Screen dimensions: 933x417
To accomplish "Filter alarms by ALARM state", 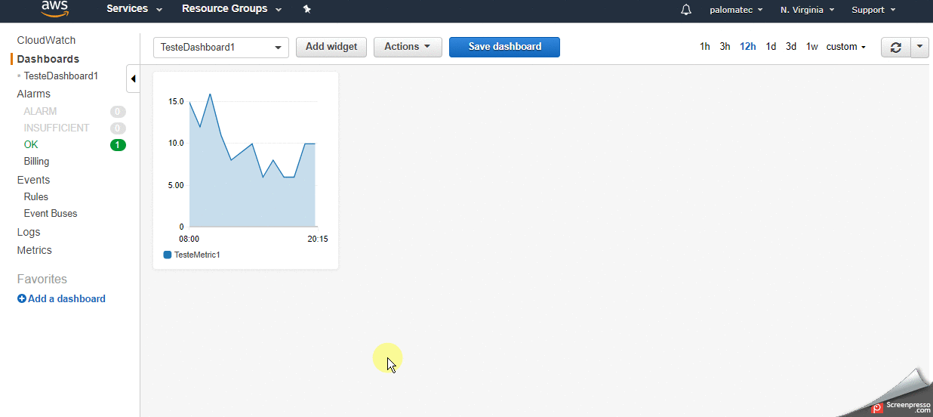I will 40,111.
